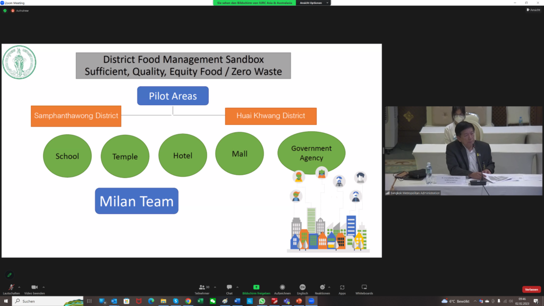Expand audio options arrow beside Lautschalten
This screenshot has height=306, width=544.
[x=20, y=287]
